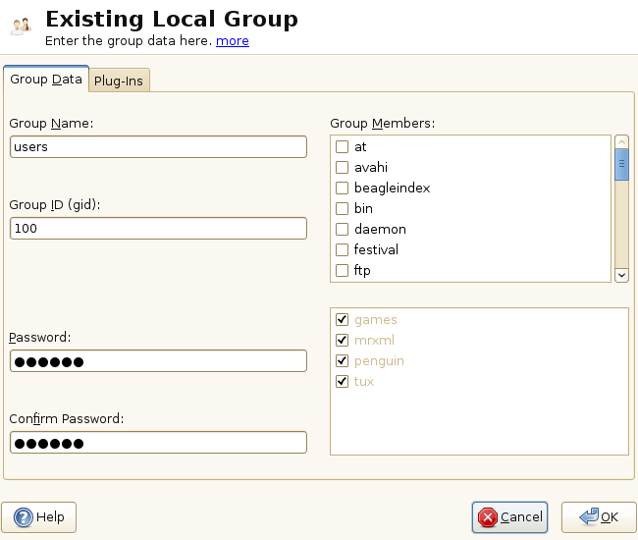
Task: Check the beagleindex member checkbox
Action: [343, 189]
